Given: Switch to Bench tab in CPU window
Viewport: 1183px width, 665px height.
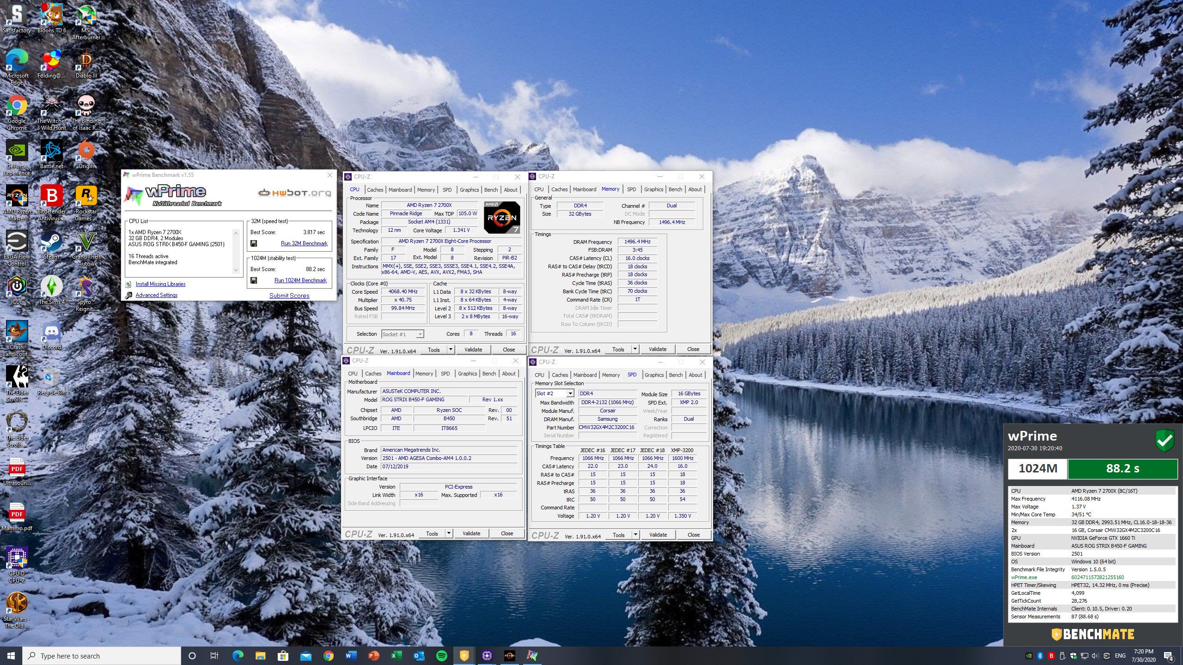Looking at the screenshot, I should tap(491, 190).
